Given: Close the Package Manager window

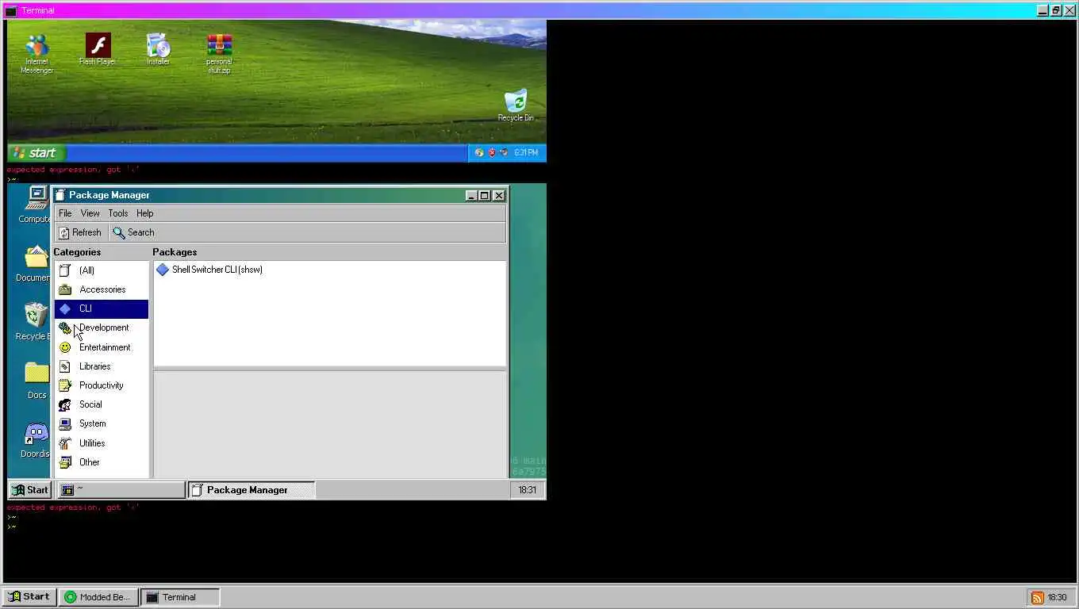Looking at the screenshot, I should pyautogui.click(x=499, y=195).
